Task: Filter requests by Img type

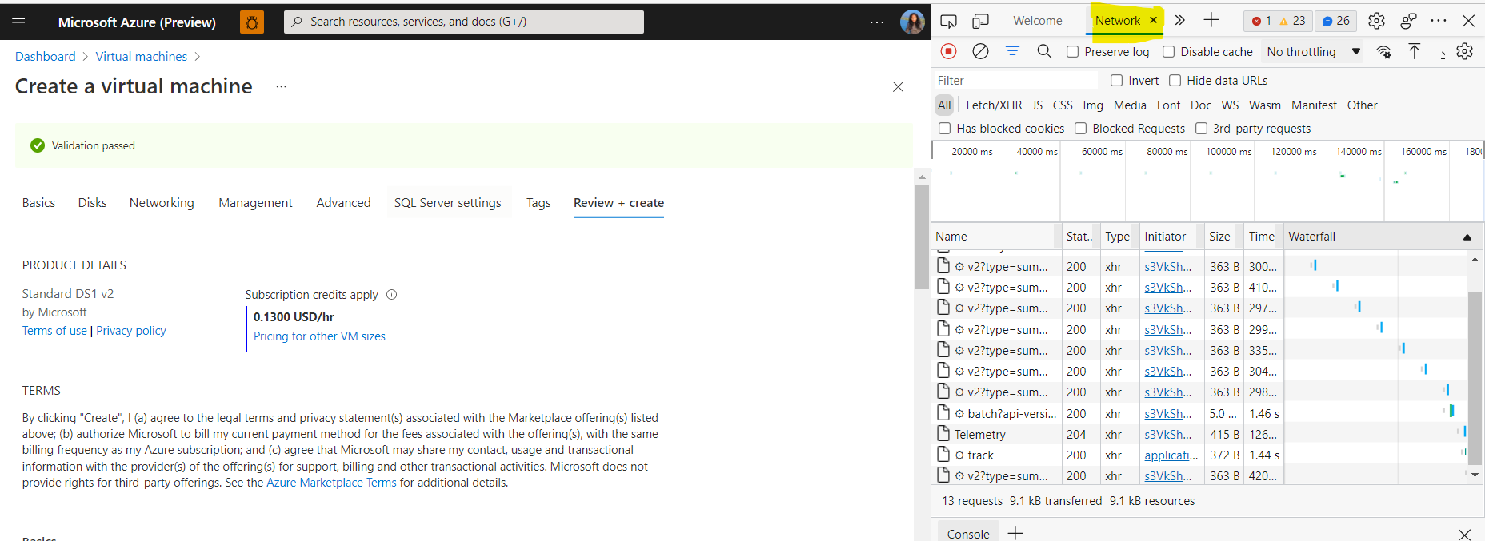Action: click(x=1093, y=105)
